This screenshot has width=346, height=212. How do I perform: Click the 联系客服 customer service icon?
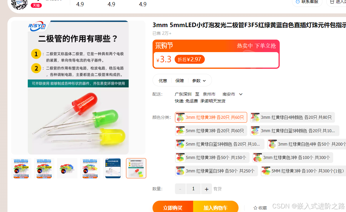pyautogui.click(x=297, y=1)
